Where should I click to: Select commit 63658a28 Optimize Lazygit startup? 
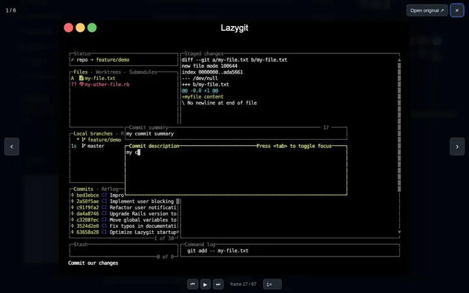pos(124,232)
